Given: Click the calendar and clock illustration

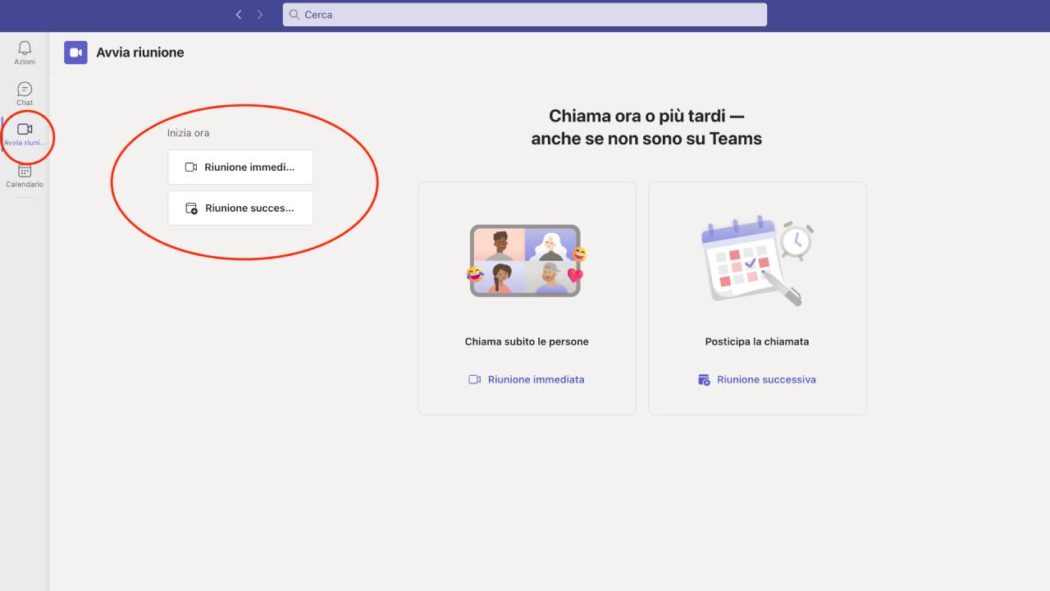Looking at the screenshot, I should [756, 261].
